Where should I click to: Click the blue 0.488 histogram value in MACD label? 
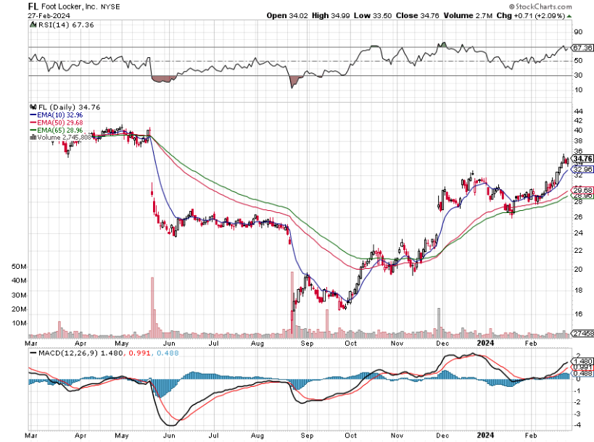[168, 353]
